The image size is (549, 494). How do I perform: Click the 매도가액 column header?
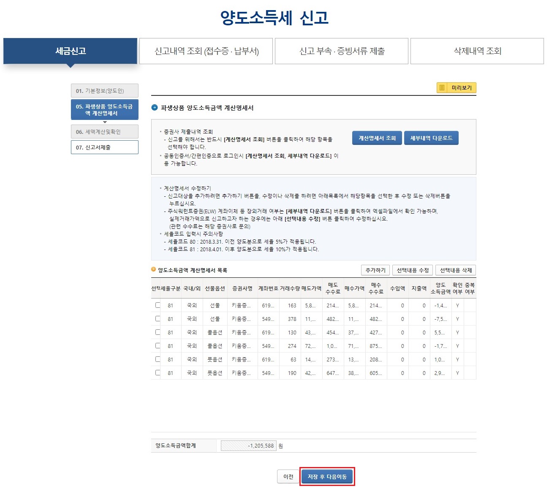click(311, 288)
